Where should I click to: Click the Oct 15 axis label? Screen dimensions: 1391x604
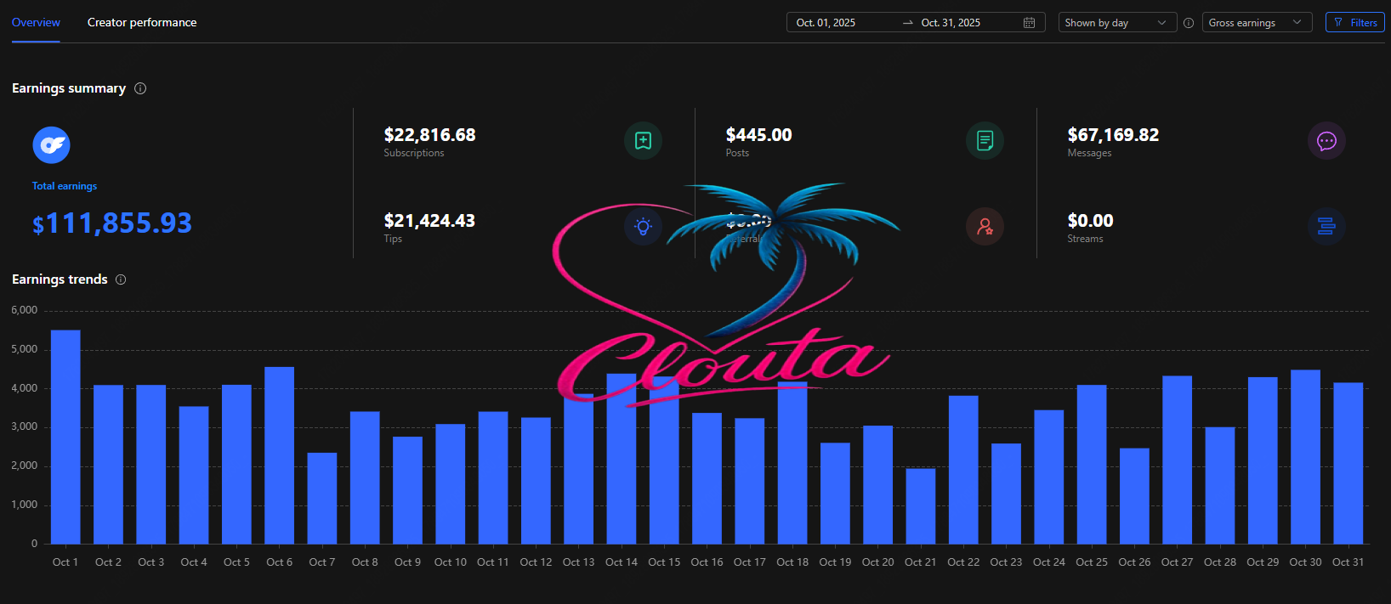664,562
